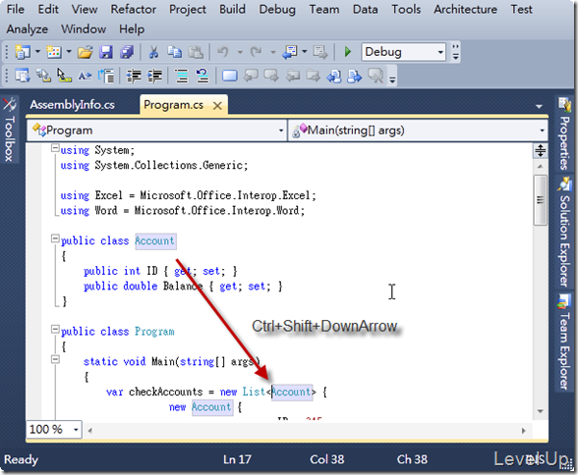Click the Increase Line Indent icon
Viewport: 578px width, 475px height.
[x=154, y=76]
